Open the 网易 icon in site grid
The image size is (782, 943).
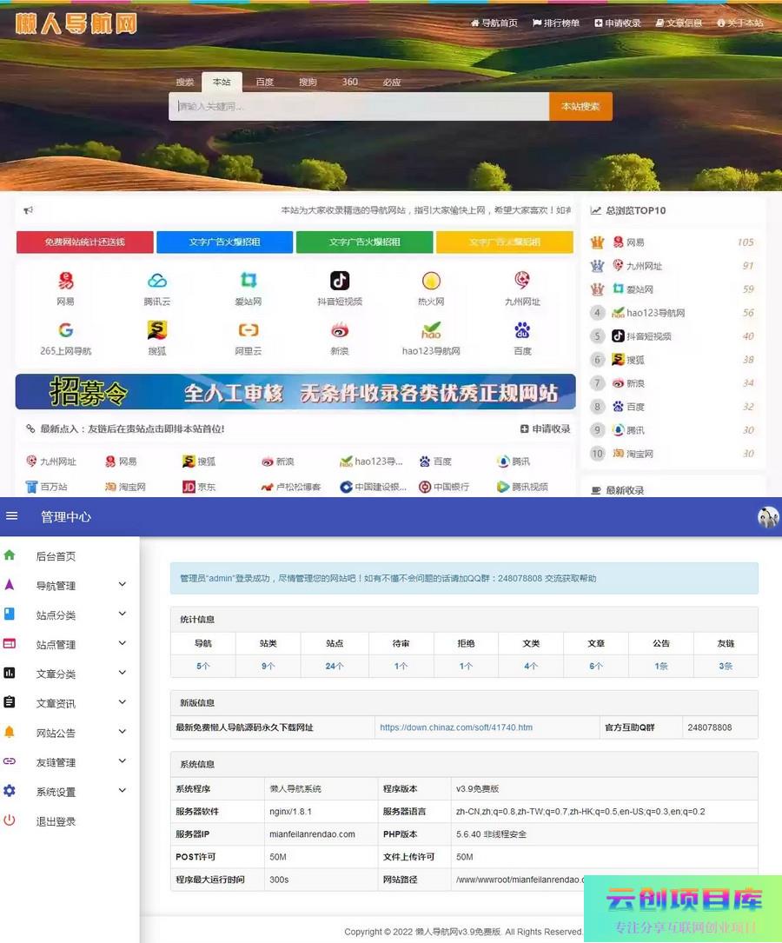point(66,281)
